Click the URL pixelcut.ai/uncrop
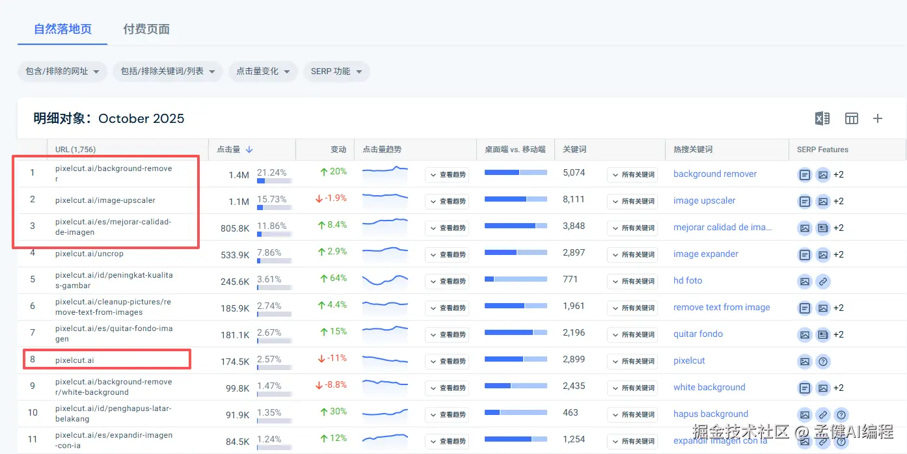 89,254
